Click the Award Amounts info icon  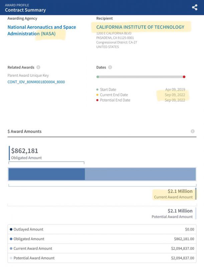pos(193,131)
